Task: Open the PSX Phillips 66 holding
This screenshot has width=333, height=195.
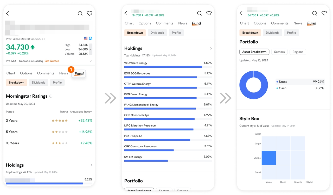Action: pos(168,138)
